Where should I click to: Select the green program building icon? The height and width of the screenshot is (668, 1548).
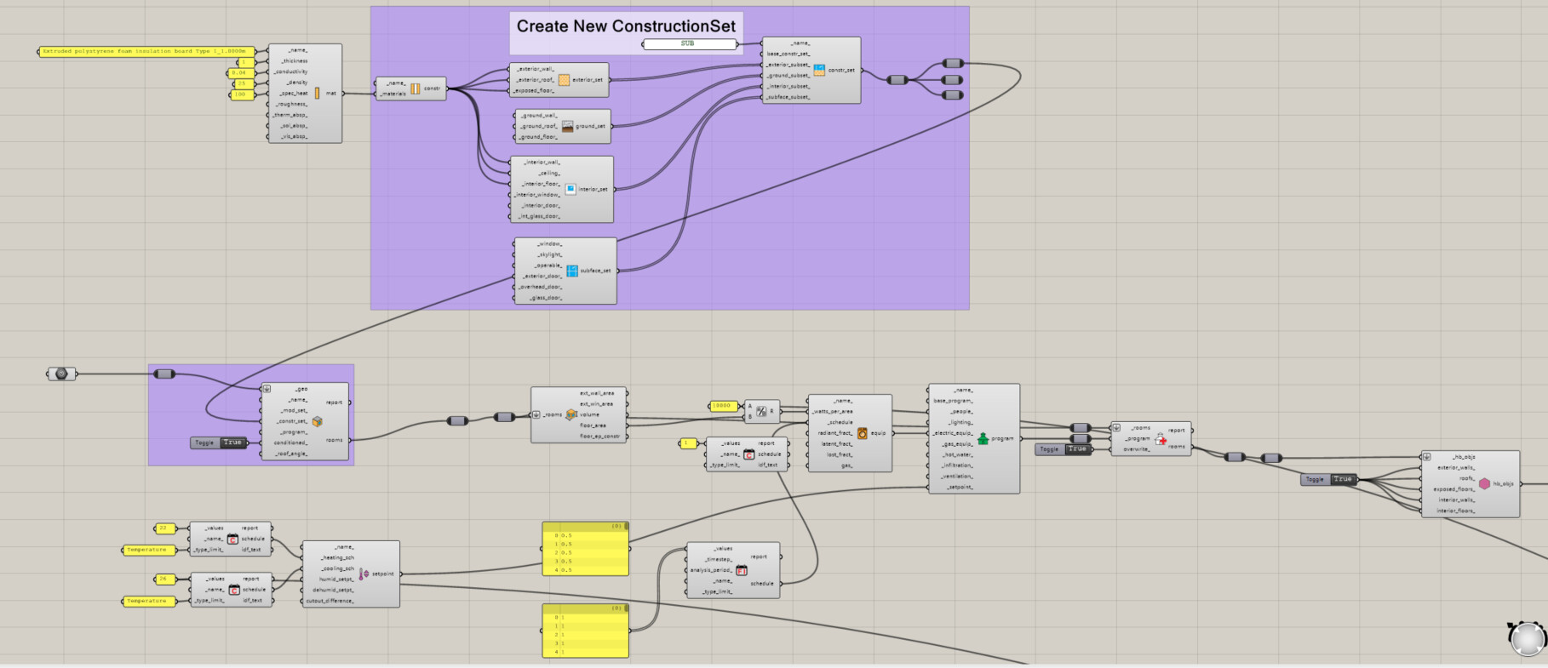point(983,439)
